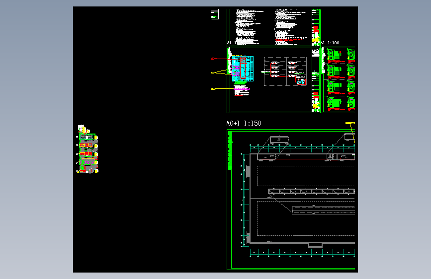Click the yellow callout tag pointing to the magenta oval
The height and width of the screenshot is (279, 431).
point(213,89)
